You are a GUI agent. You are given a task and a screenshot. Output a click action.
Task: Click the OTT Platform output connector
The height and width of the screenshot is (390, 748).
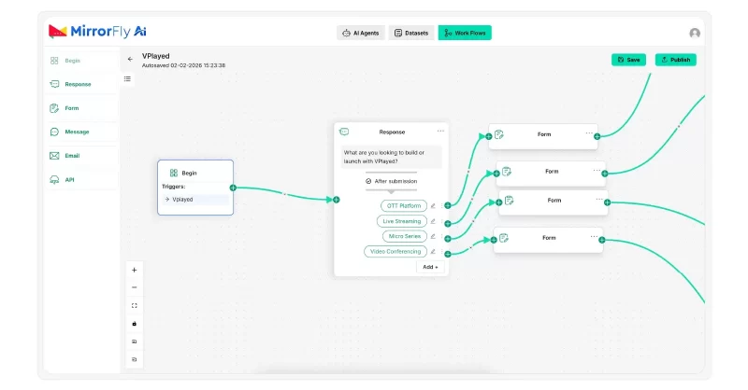448,205
